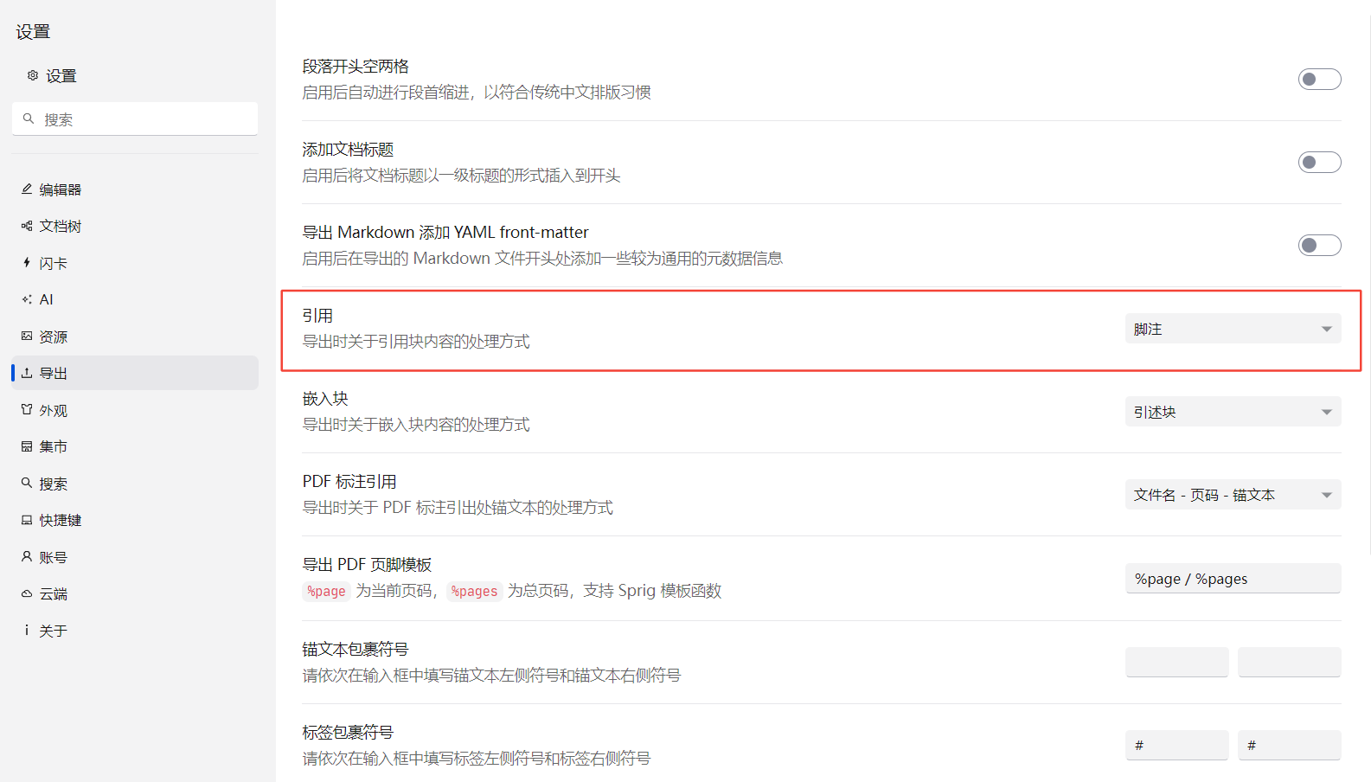Enable the add document title (添加文档标题) switch
This screenshot has height=782, width=1371.
click(x=1319, y=163)
